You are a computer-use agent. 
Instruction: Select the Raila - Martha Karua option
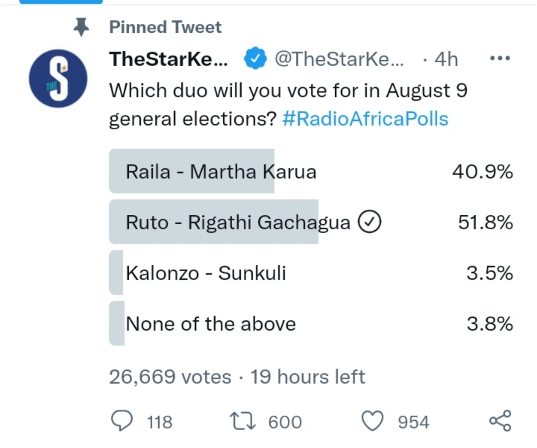(221, 172)
